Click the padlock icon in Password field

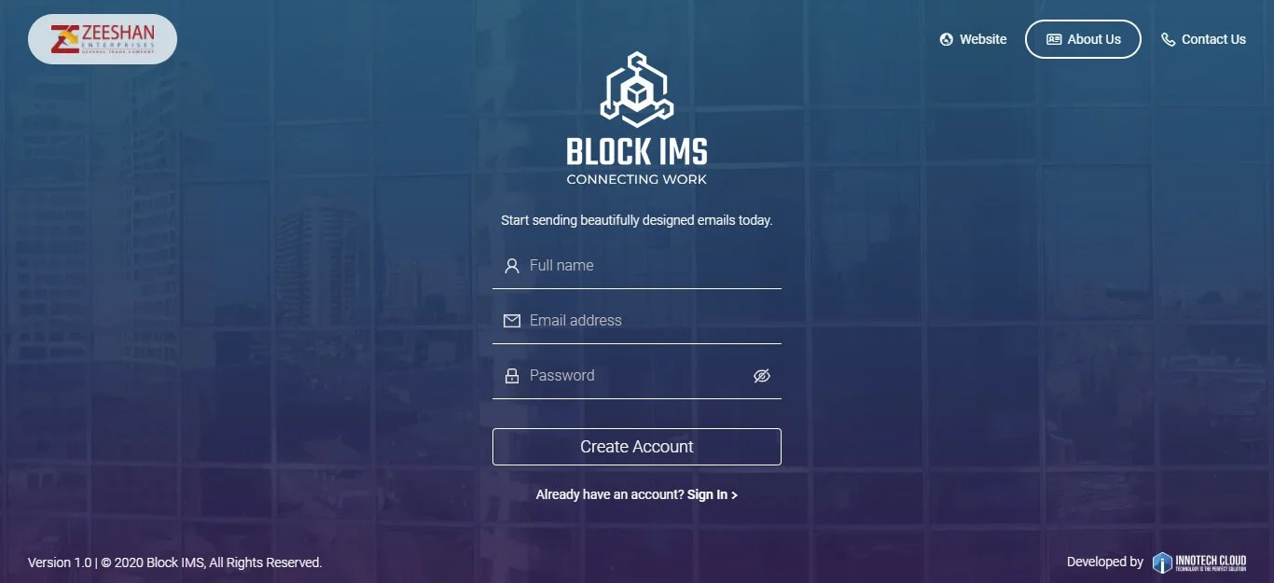coord(511,376)
